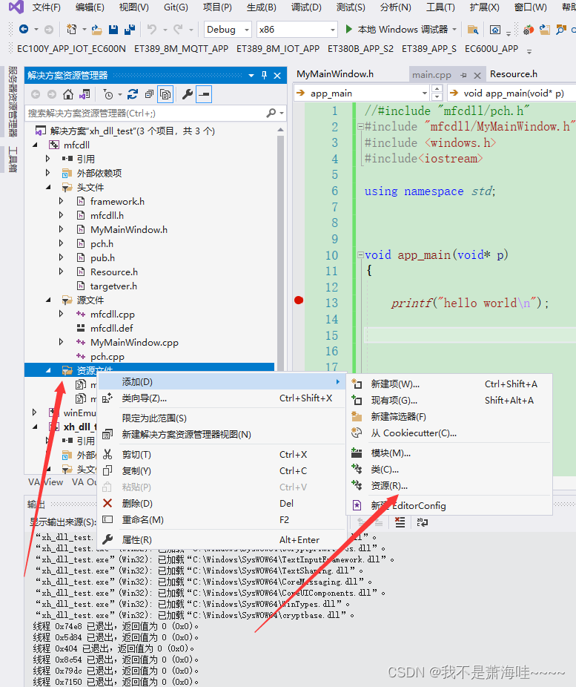The width and height of the screenshot is (576, 687).
Task: Expand the winEmu project node
Action: pyautogui.click(x=34, y=412)
